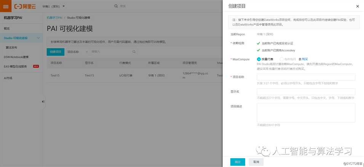Click the project search magnifier icon
The width and height of the screenshot is (364, 167).
pos(134,52)
